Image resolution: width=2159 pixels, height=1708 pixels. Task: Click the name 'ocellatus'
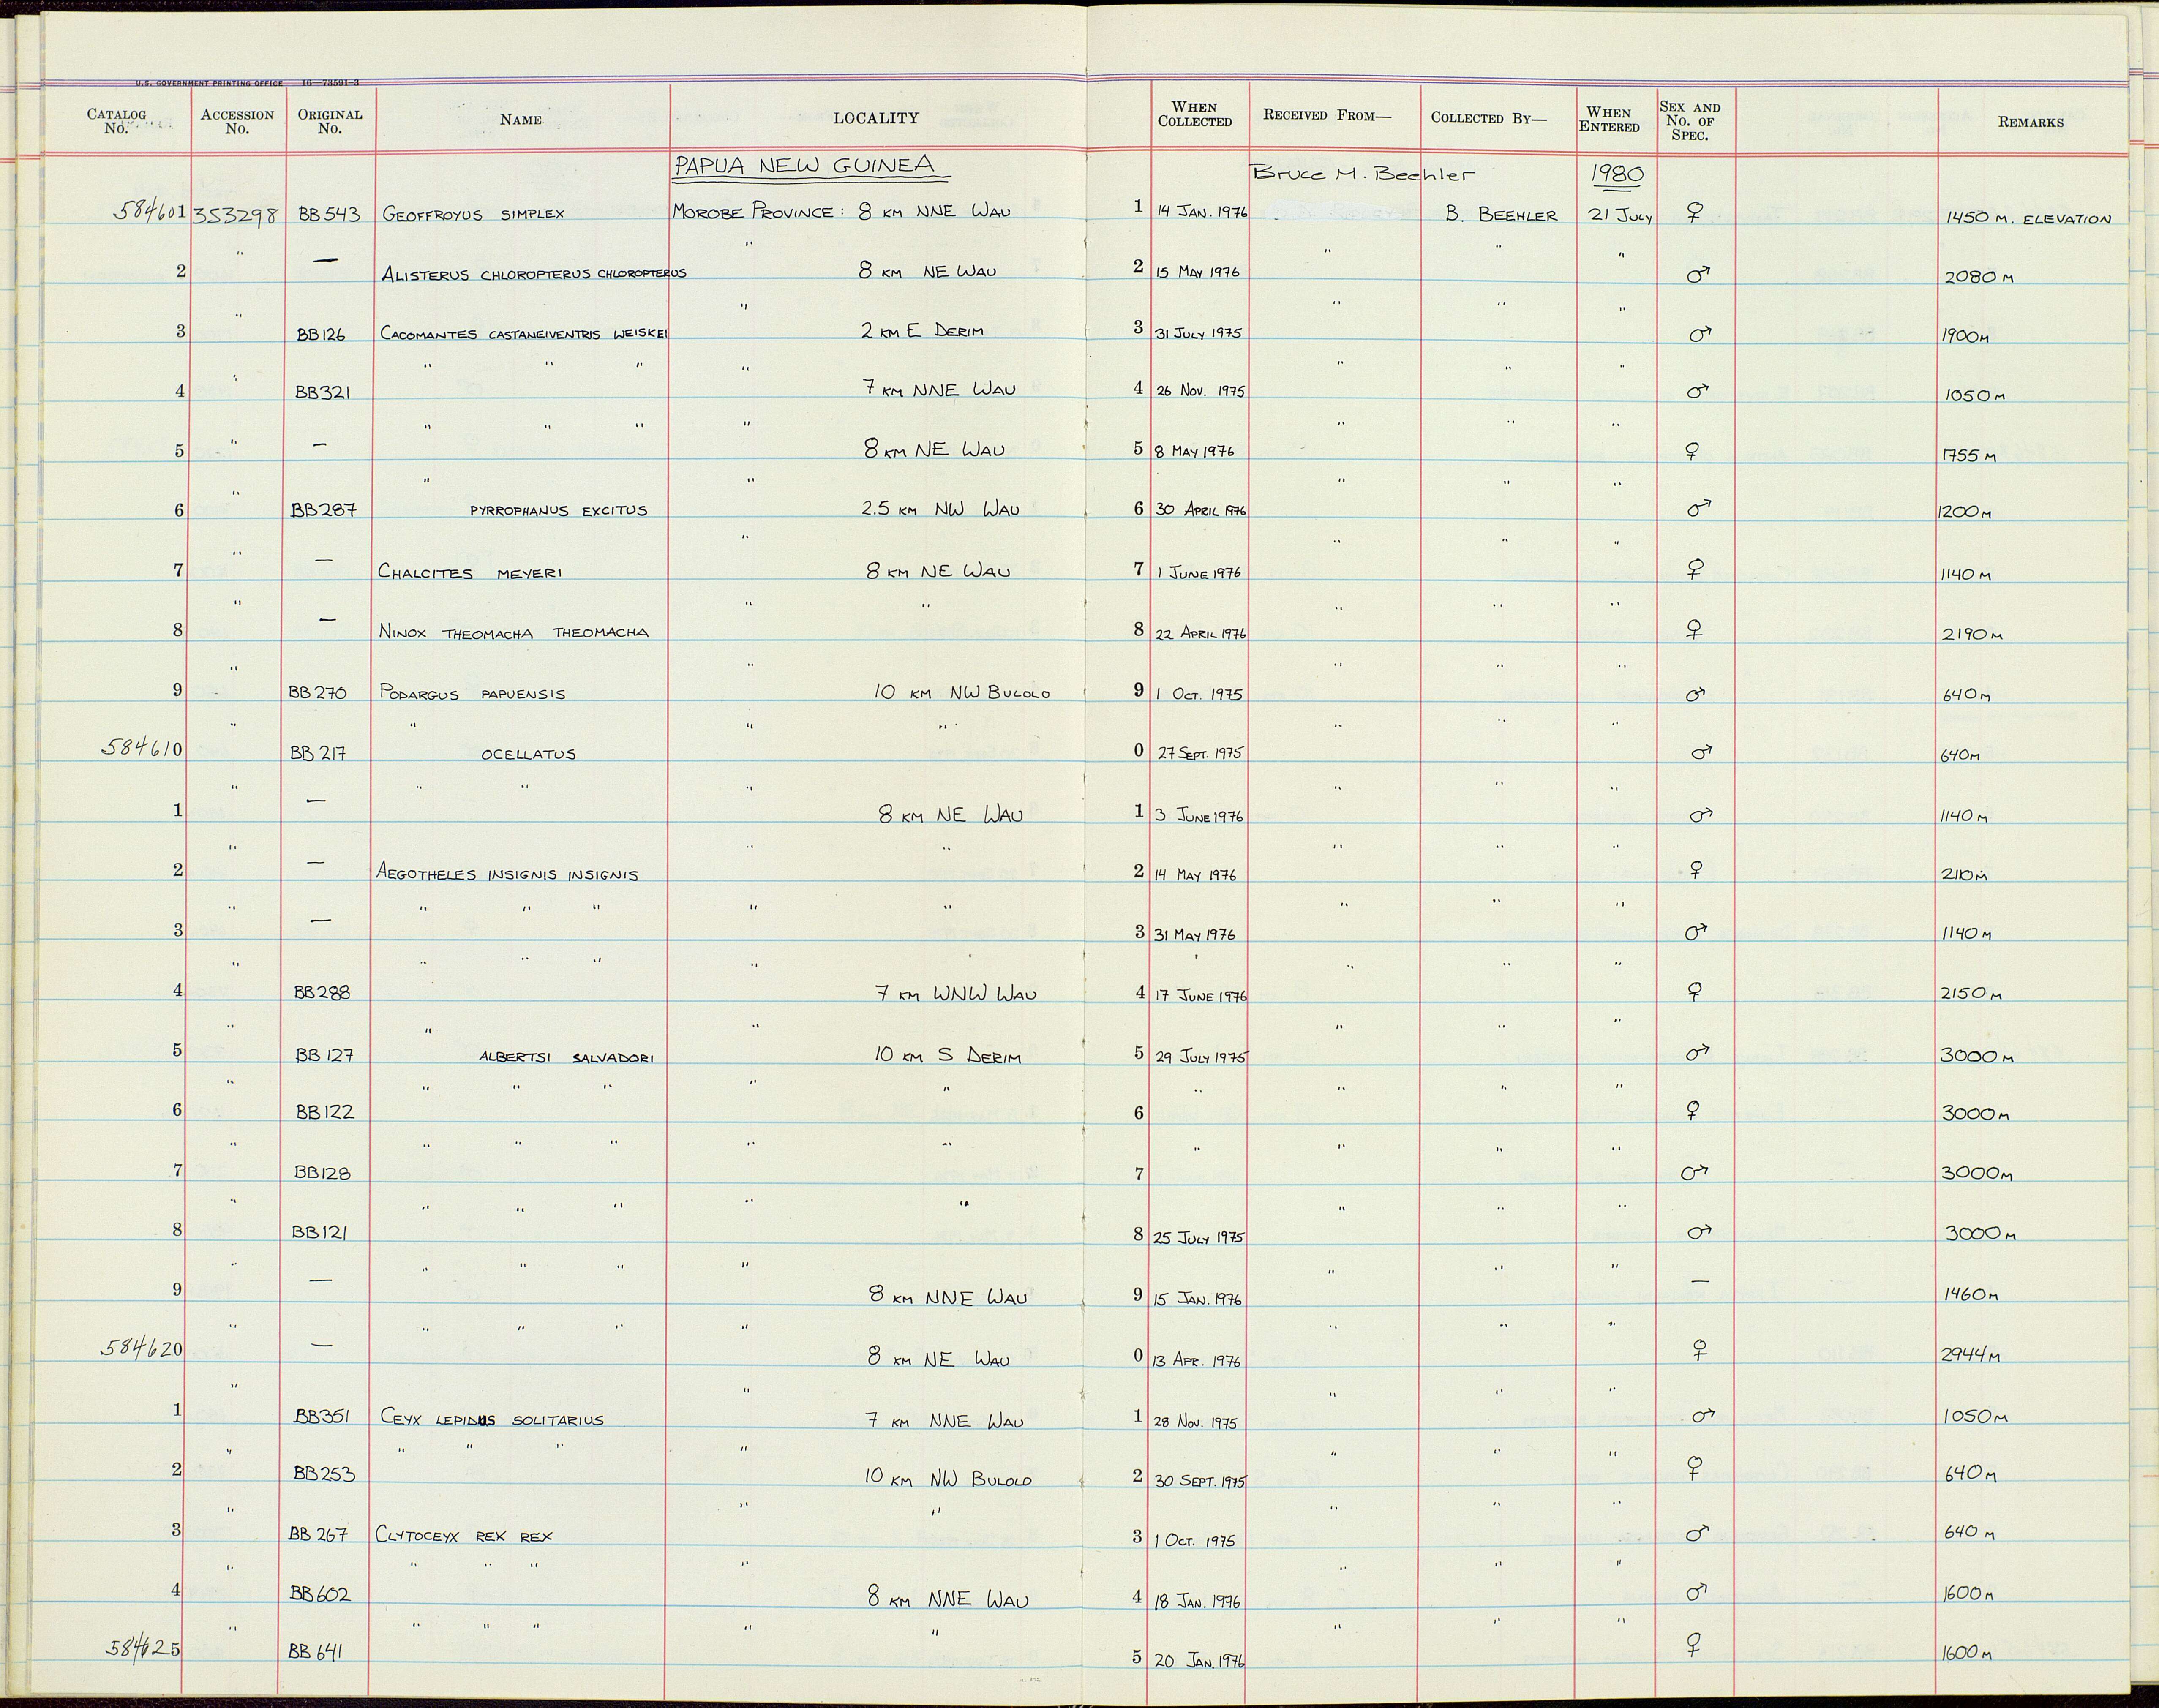point(528,754)
